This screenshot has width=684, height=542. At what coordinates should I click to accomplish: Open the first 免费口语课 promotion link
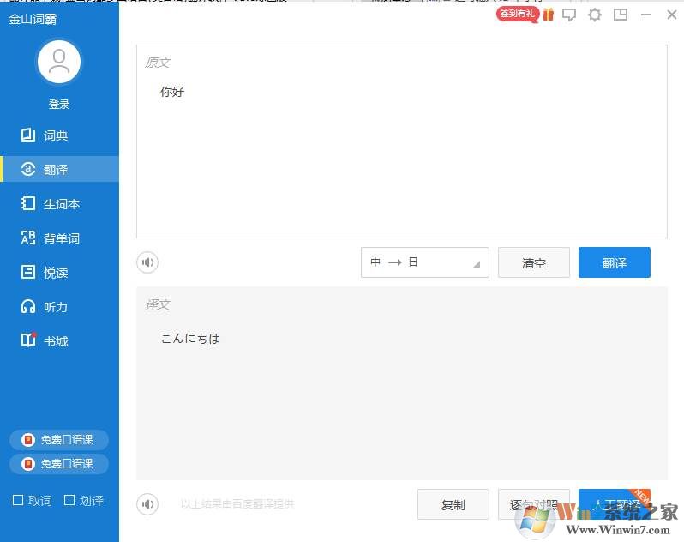pyautogui.click(x=59, y=440)
